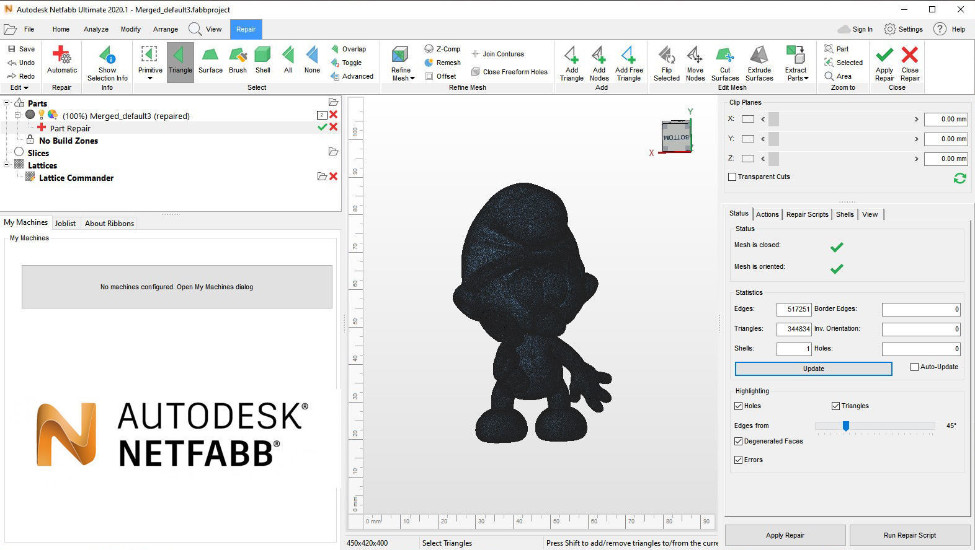The height and width of the screenshot is (550, 975).
Task: Uncheck Holes highlighting
Action: 738,406
